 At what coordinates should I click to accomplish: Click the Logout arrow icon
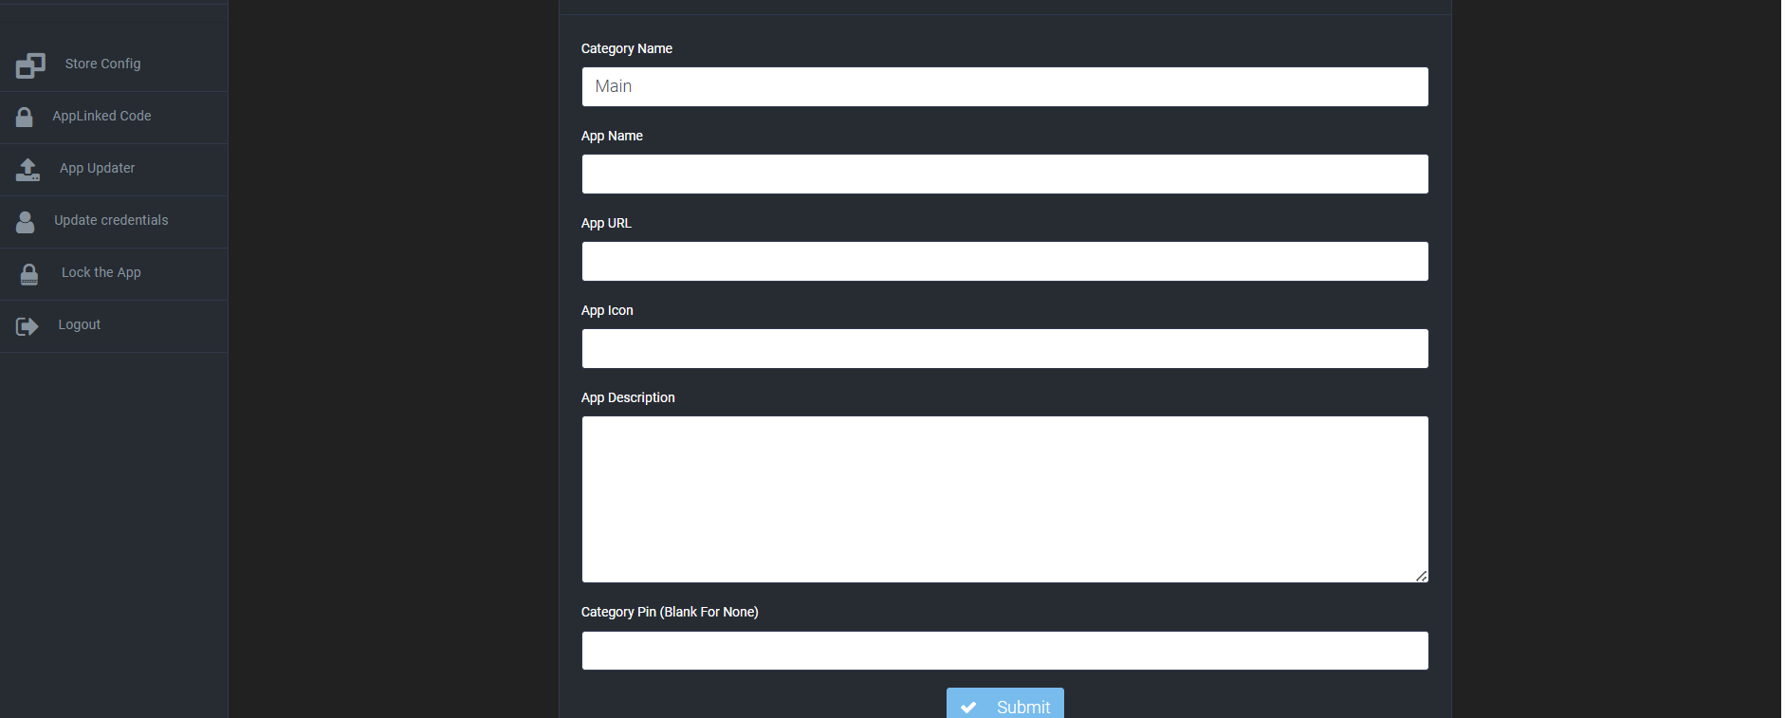(27, 326)
